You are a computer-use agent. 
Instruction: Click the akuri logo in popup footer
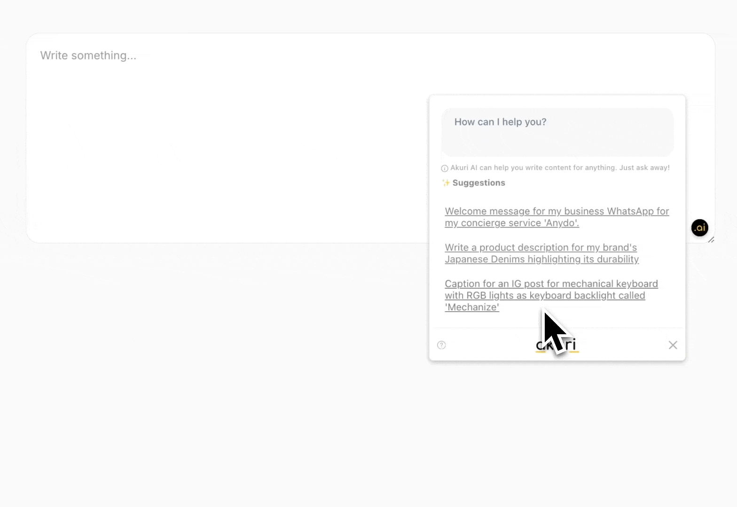(x=557, y=345)
